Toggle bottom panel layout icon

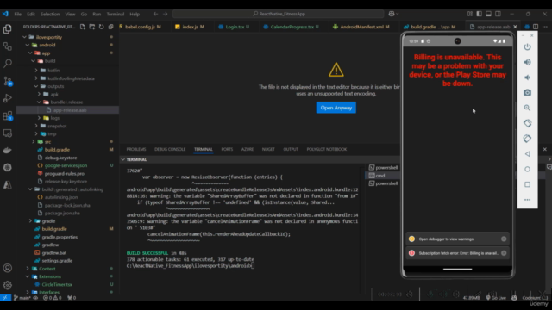(489, 14)
